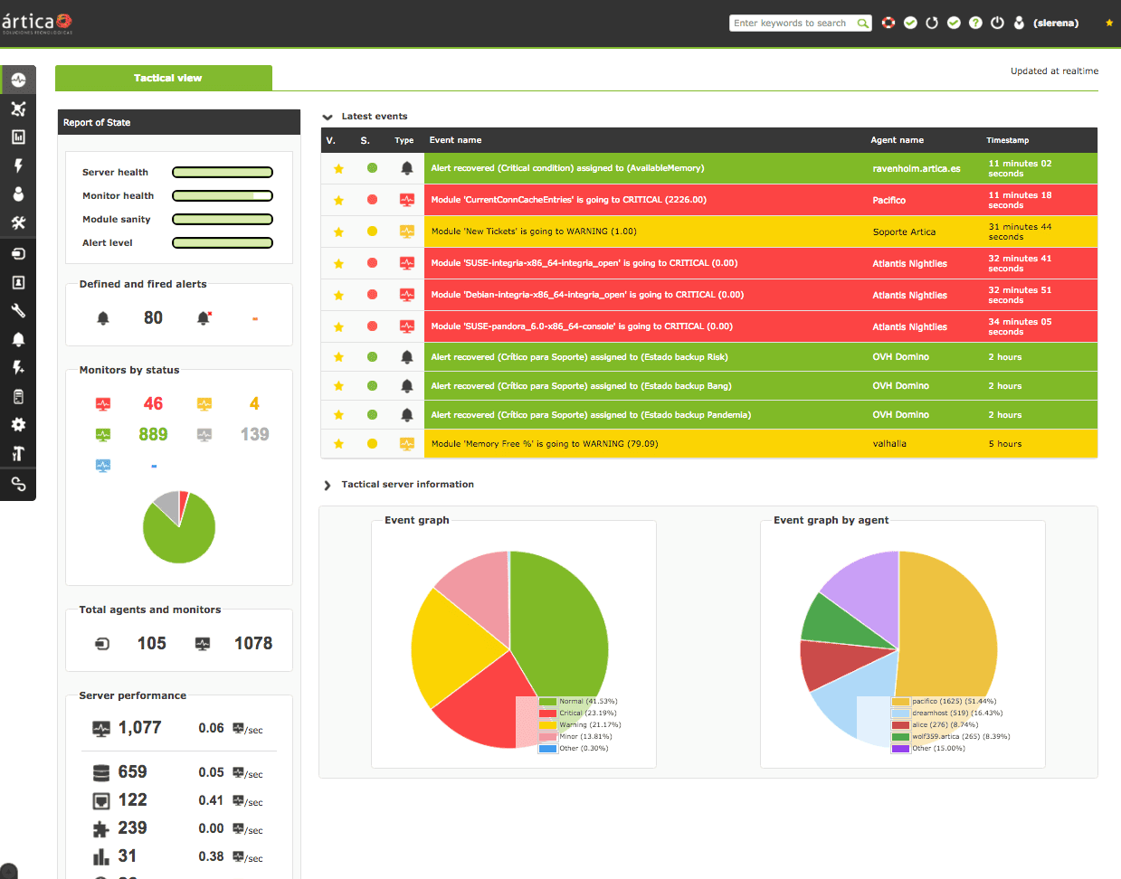Expand the Tactical server information section

click(328, 486)
